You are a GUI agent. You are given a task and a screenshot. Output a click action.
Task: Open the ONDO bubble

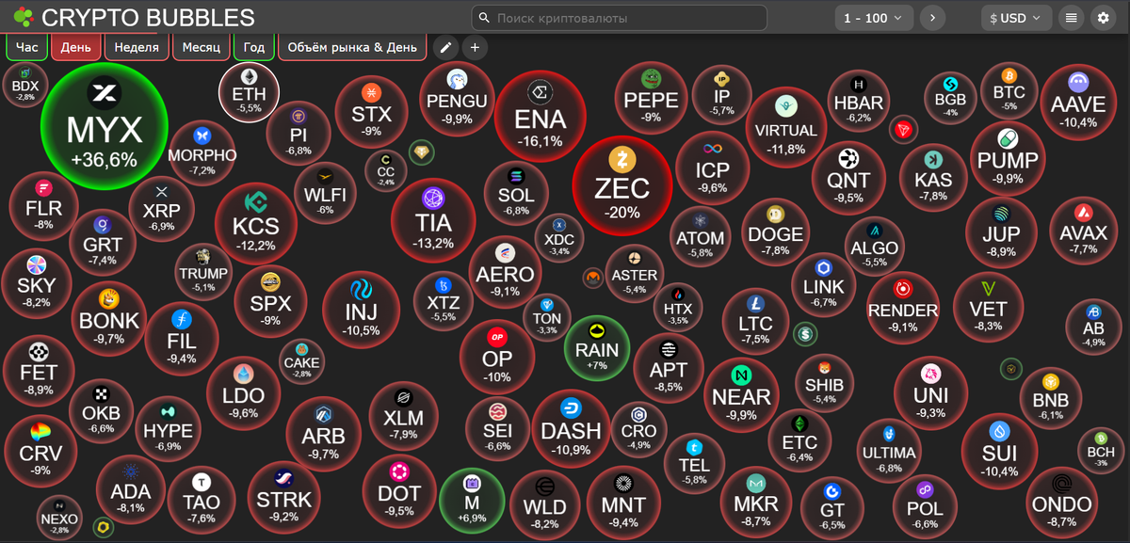point(1061,502)
